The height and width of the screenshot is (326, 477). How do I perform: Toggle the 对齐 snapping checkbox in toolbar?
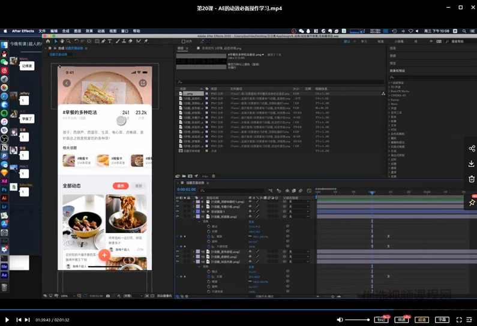click(182, 41)
